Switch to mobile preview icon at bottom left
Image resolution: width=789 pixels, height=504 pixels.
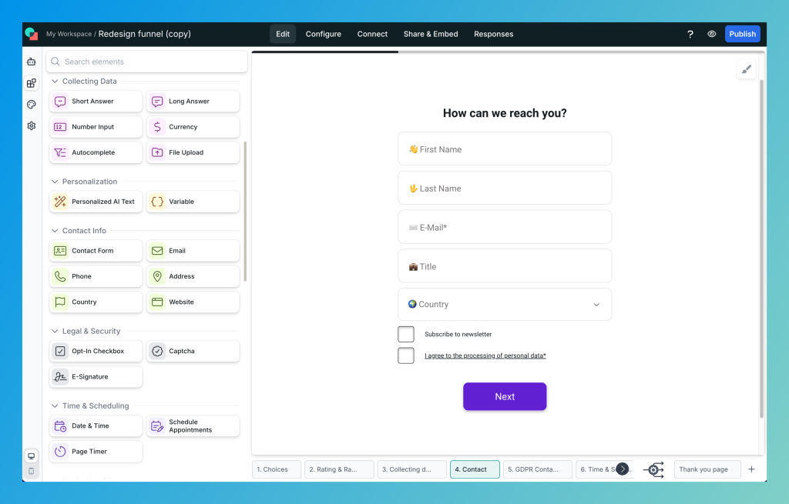(x=31, y=469)
